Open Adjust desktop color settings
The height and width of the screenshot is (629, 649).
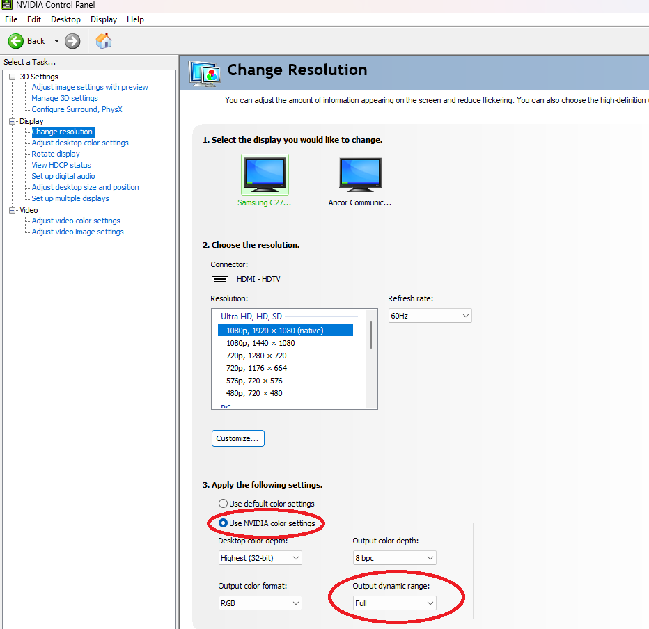(80, 143)
